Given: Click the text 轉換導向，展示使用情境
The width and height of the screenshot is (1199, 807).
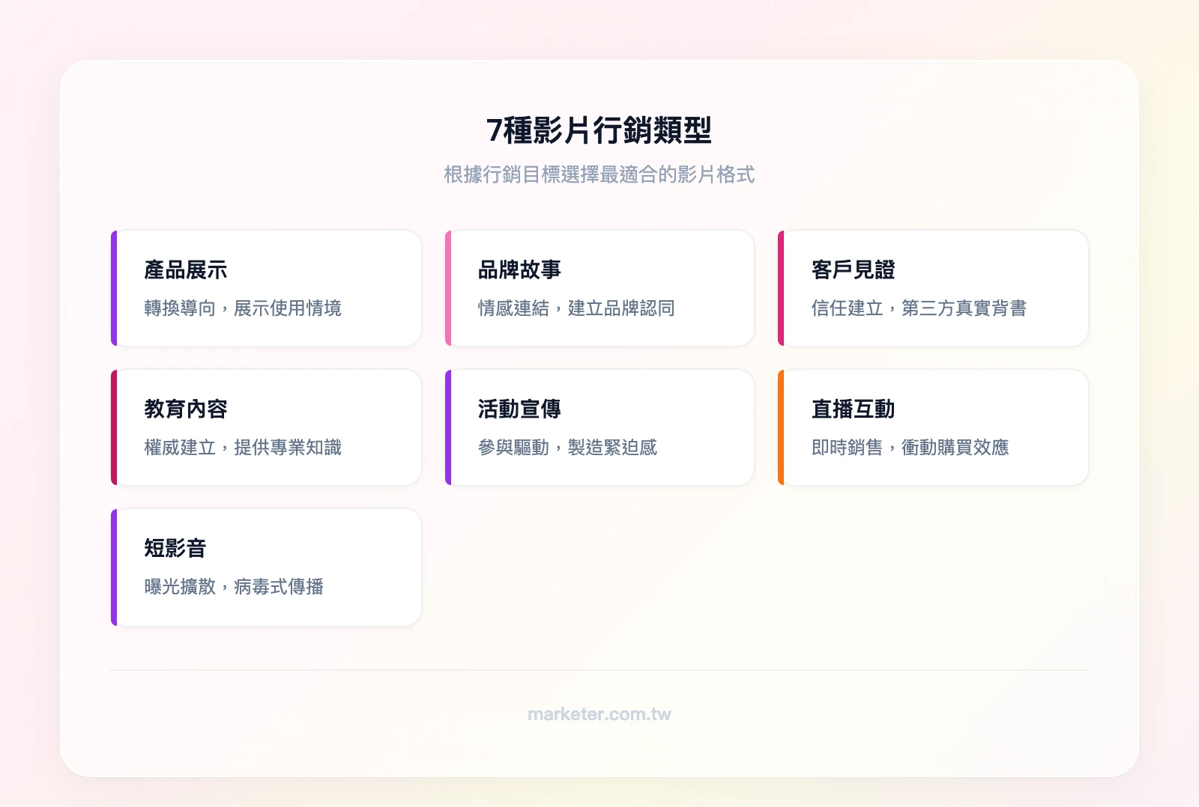Looking at the screenshot, I should click(x=242, y=308).
